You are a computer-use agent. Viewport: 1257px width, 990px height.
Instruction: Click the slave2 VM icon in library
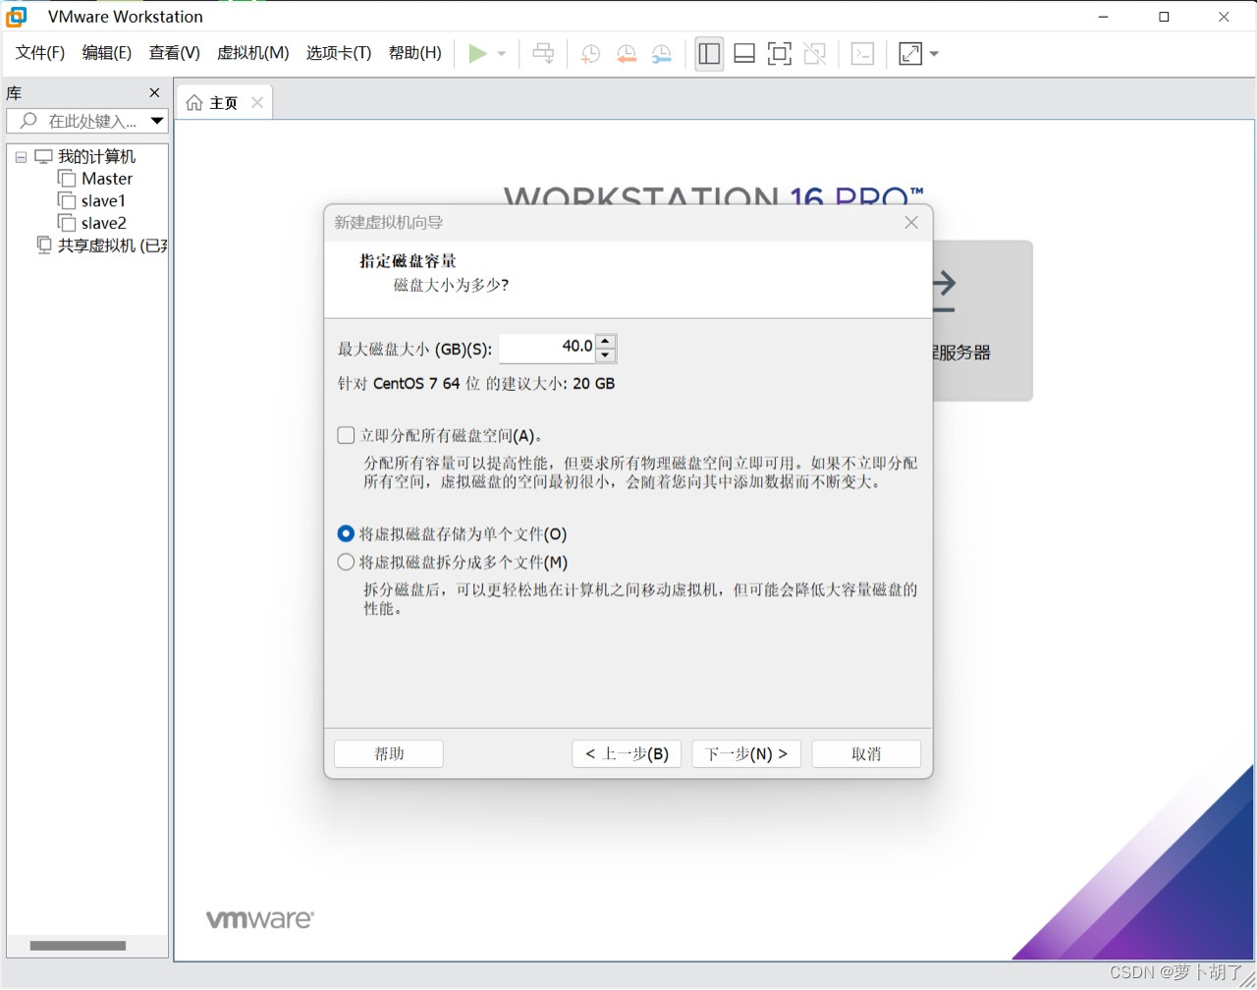point(67,223)
